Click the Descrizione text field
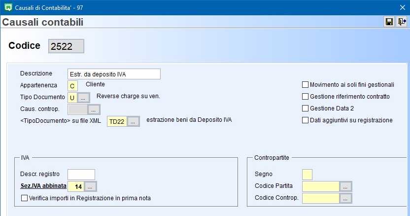Viewport: 410px width, 216px height. (x=114, y=74)
